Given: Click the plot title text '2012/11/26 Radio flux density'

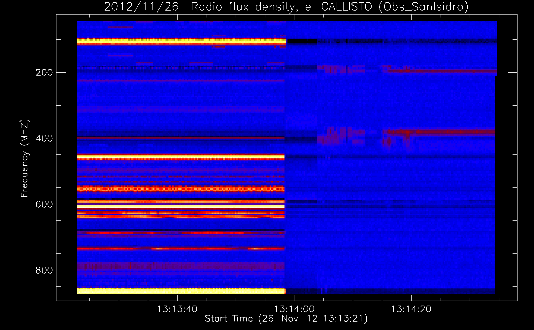Looking at the screenshot, I should pyautogui.click(x=199, y=7).
